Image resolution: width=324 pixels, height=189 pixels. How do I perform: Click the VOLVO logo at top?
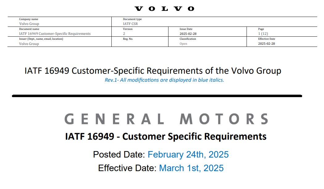coord(164,9)
